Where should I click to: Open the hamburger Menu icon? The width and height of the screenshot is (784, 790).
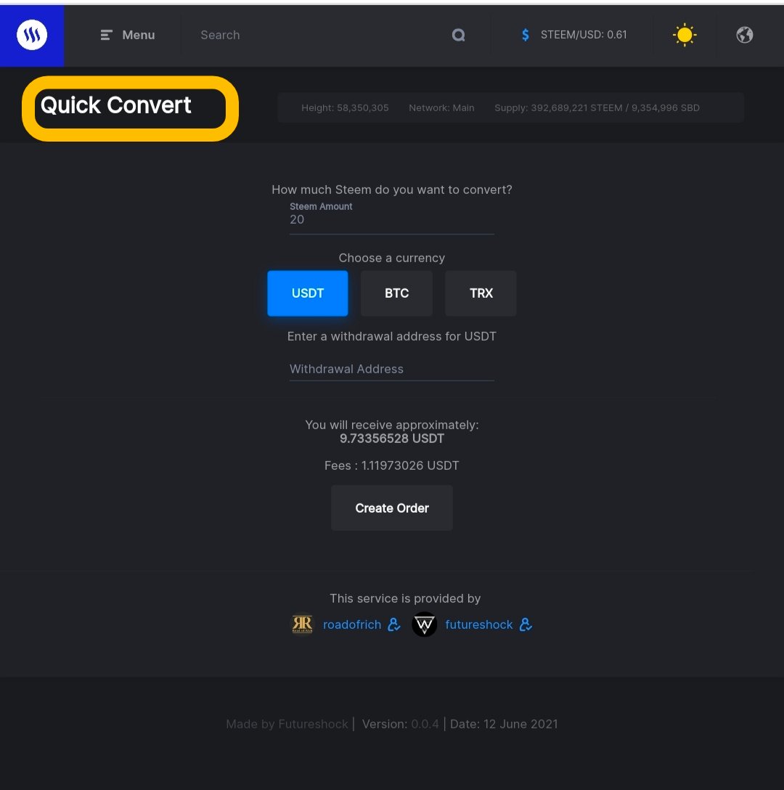[x=106, y=35]
